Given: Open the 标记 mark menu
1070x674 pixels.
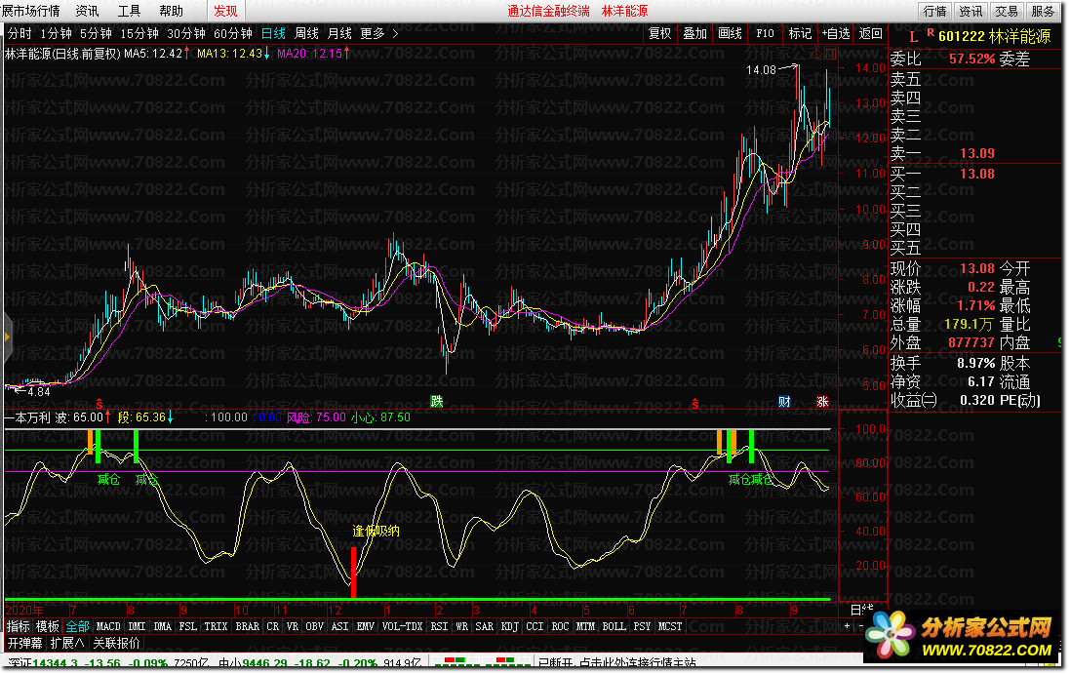Looking at the screenshot, I should pyautogui.click(x=800, y=33).
